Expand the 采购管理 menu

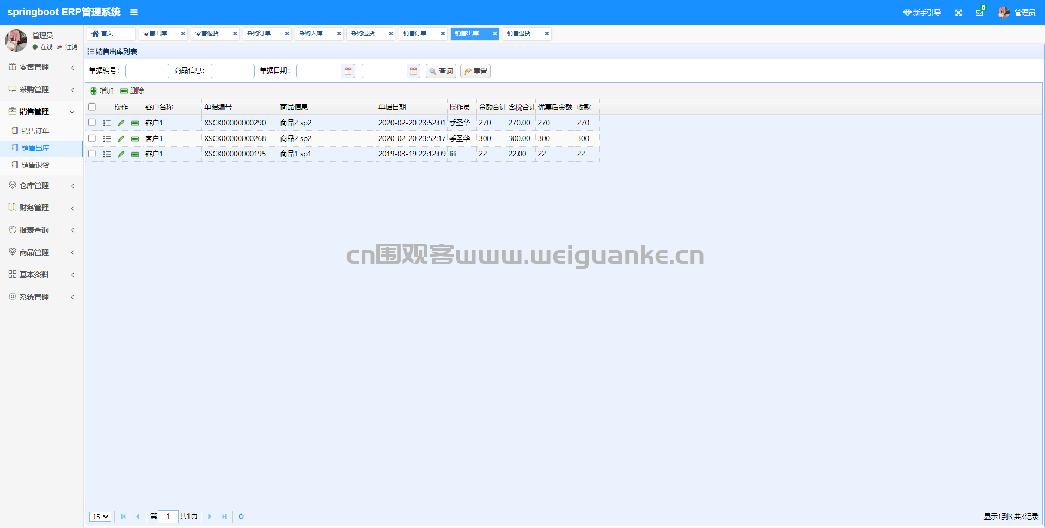pos(41,89)
